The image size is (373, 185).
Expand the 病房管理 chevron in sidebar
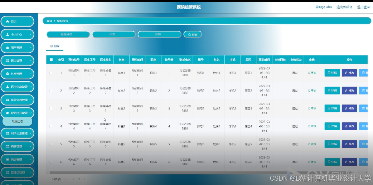30,146
